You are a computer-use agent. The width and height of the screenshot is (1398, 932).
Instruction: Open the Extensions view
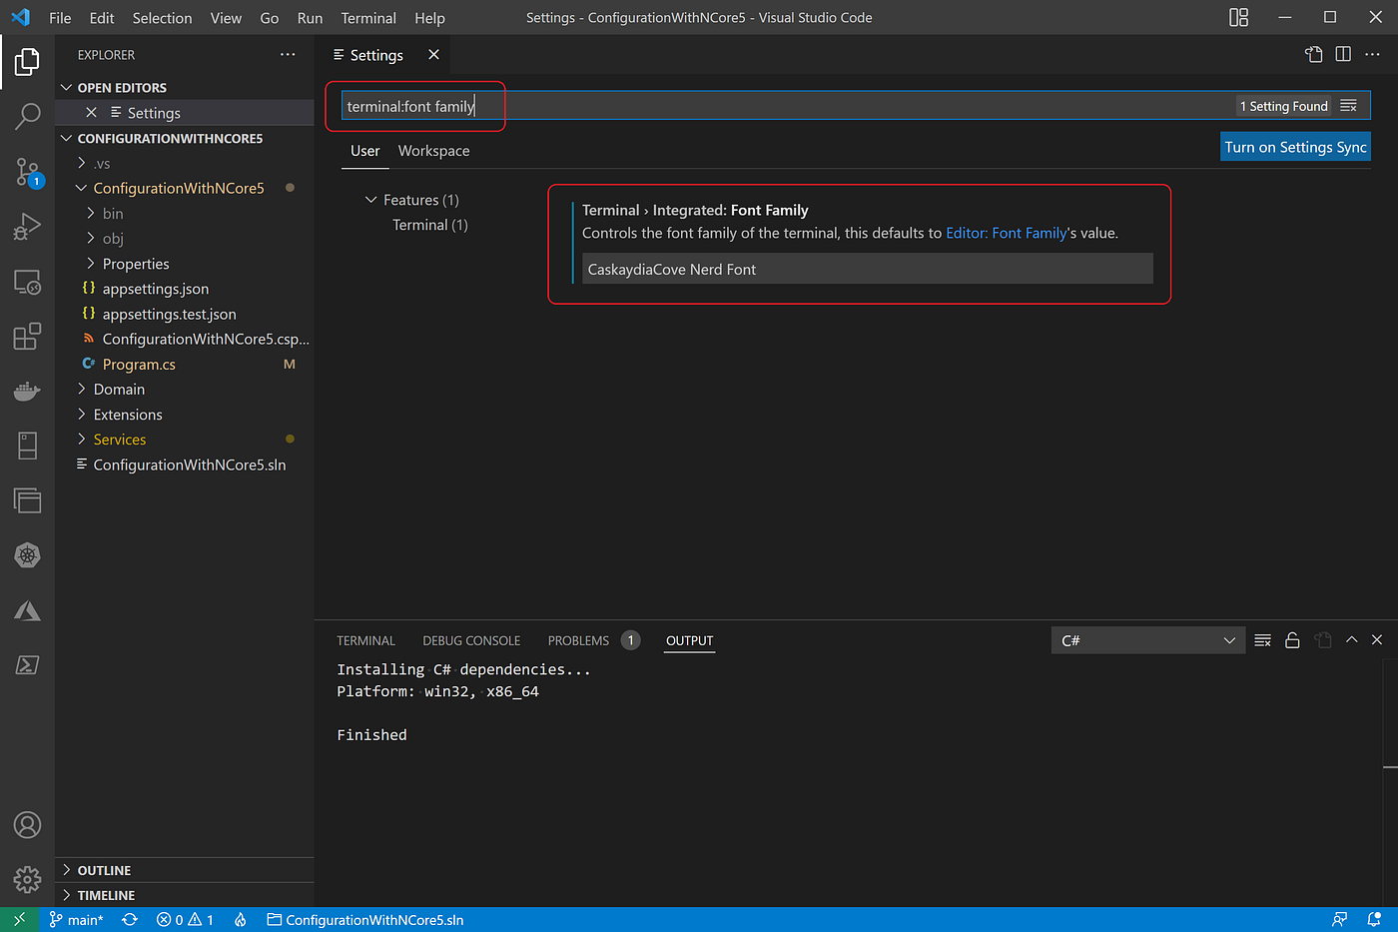pyautogui.click(x=27, y=336)
